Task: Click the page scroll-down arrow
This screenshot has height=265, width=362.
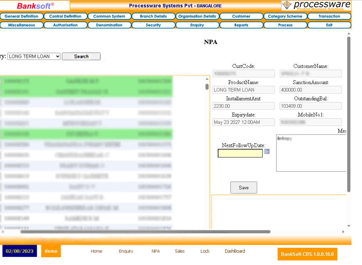Action: pos(349,226)
